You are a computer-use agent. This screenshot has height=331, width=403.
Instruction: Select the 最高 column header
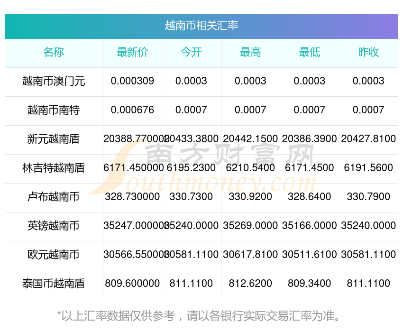coord(250,52)
